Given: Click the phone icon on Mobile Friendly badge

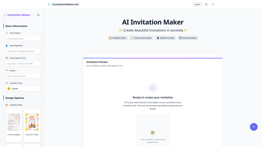Looking at the screenshot, I should pos(158,38).
